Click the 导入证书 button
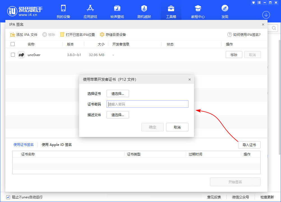The image size is (281, 202). [249, 145]
